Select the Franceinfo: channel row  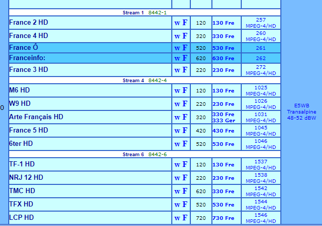[145, 58]
